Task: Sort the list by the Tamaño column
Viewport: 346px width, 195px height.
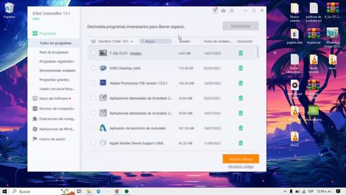Action: click(x=184, y=41)
